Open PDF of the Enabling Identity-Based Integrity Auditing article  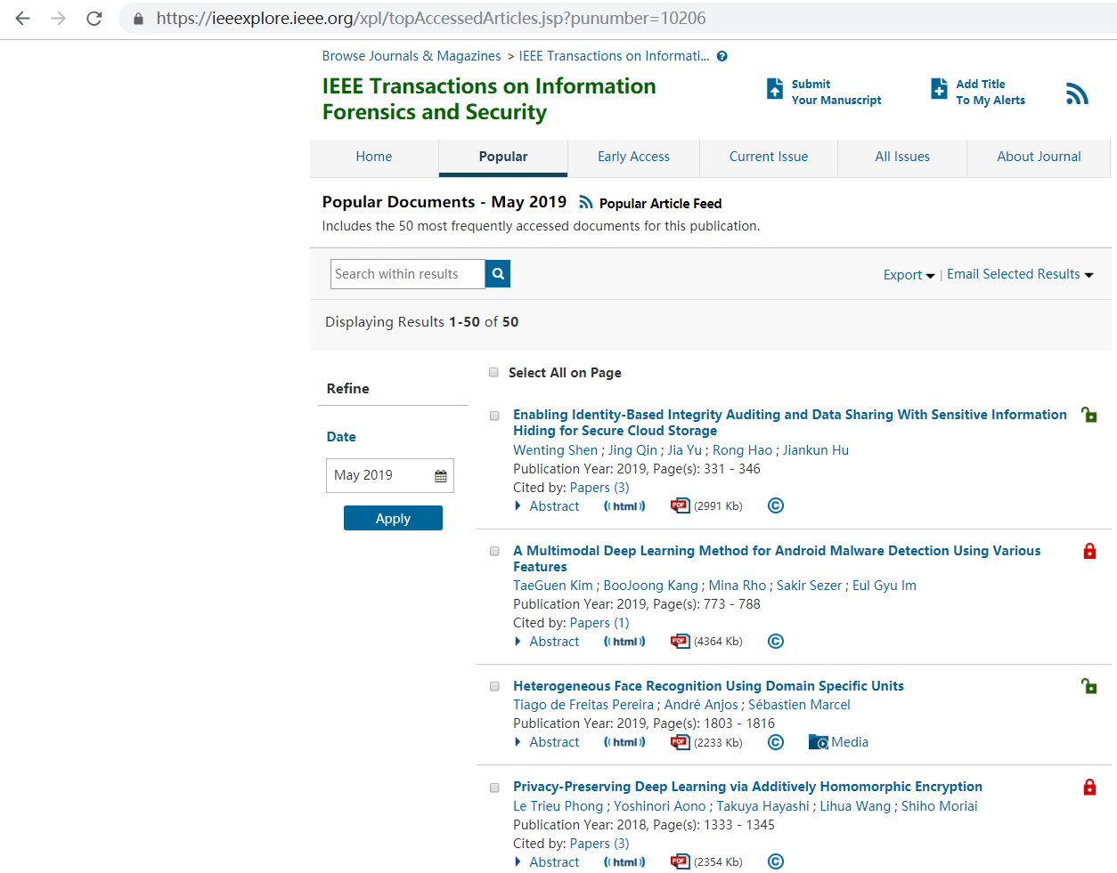coord(681,505)
